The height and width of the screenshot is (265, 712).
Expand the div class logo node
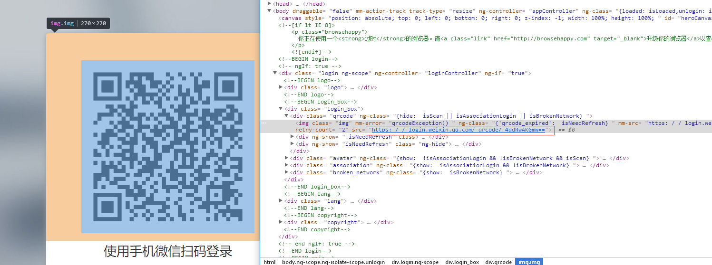coord(281,87)
